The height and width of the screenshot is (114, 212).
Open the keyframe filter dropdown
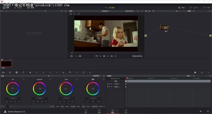tap(189, 76)
